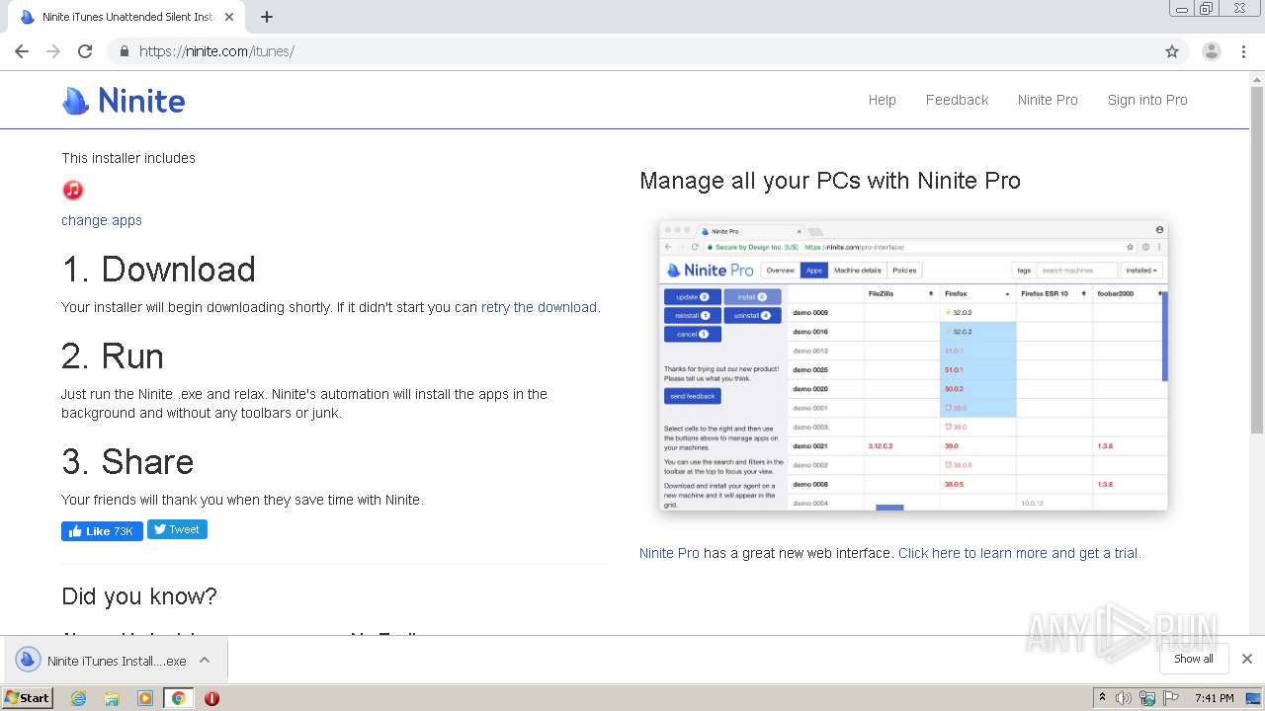The image size is (1265, 711).
Task: Go back with browser back arrow
Action: [x=22, y=51]
